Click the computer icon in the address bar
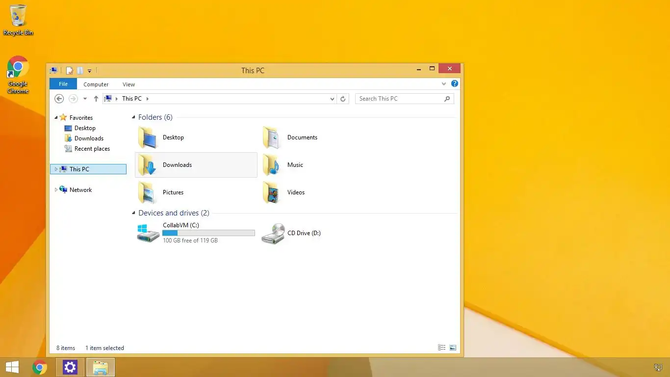The image size is (670, 377). [x=108, y=99]
